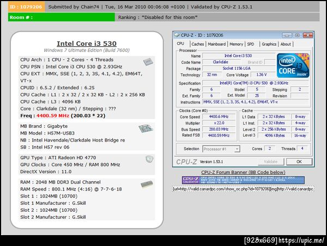Screen dimensions: 327x246
Task: Click the Level 2 value 2 x 256 KBytes
Action: tap(274, 129)
